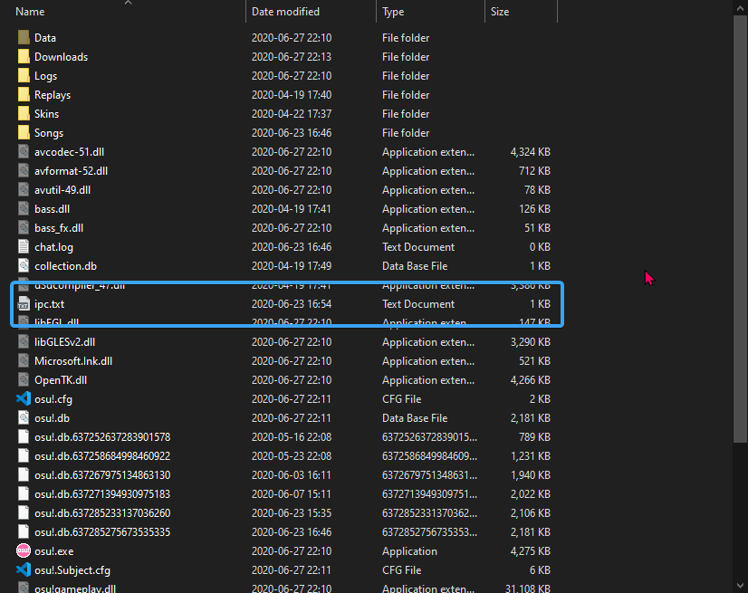Click the Application type of osu!.exe
Viewport: 748px width, 593px height.
pos(409,551)
